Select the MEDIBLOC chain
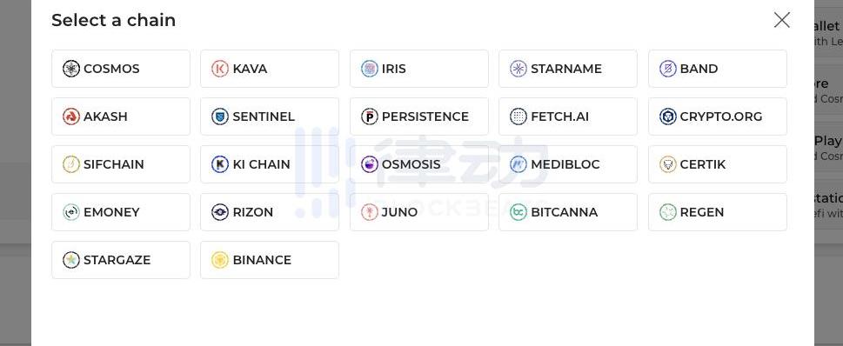This screenshot has width=843, height=346. click(x=568, y=164)
